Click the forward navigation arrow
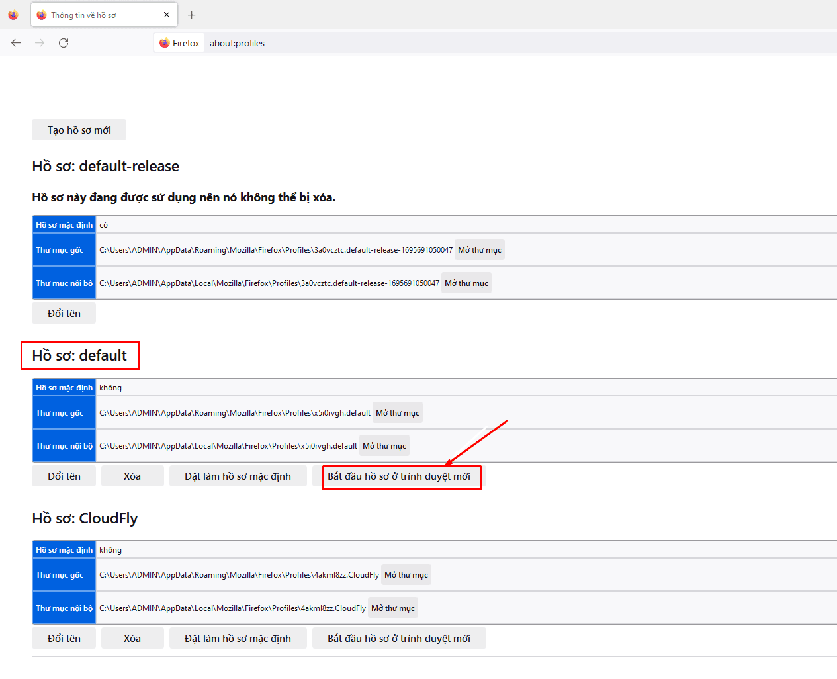Viewport: 837px width, 679px height. tap(40, 43)
